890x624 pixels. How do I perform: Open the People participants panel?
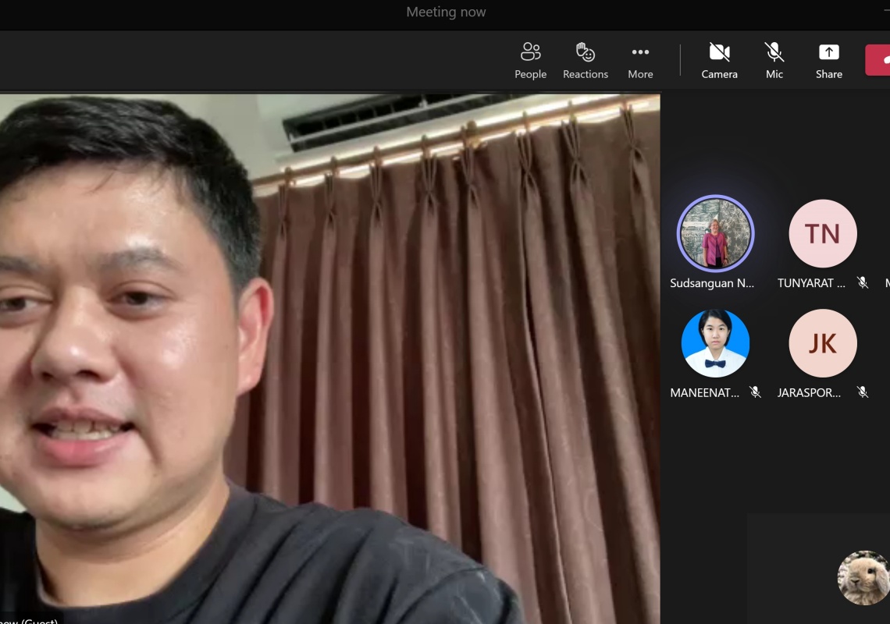pyautogui.click(x=530, y=61)
